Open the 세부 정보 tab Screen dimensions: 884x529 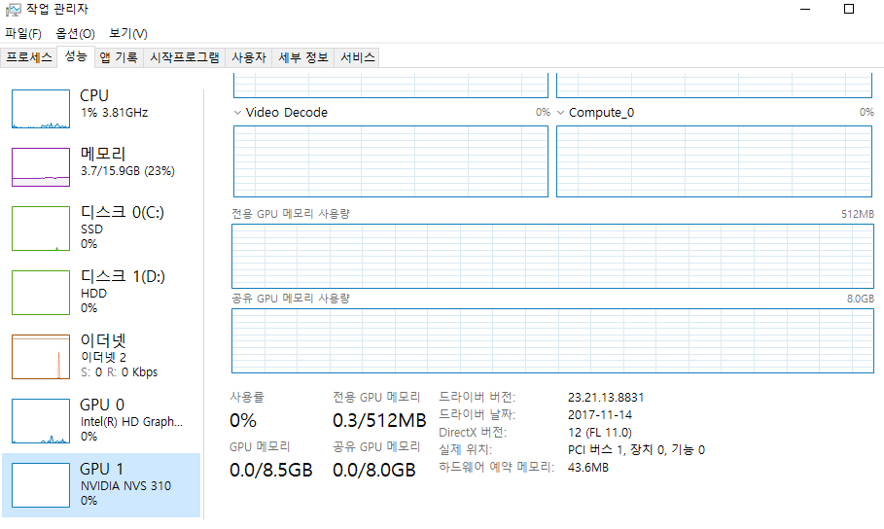tap(303, 57)
